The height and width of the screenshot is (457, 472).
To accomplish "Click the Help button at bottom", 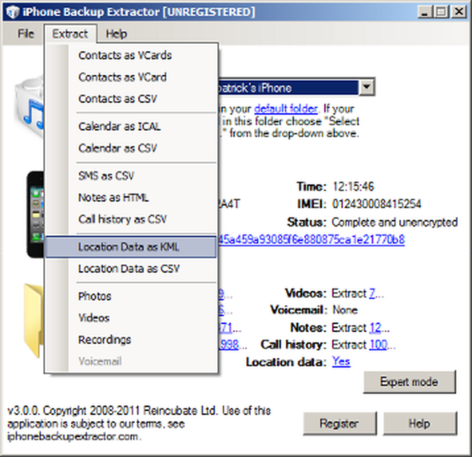I will tap(420, 423).
